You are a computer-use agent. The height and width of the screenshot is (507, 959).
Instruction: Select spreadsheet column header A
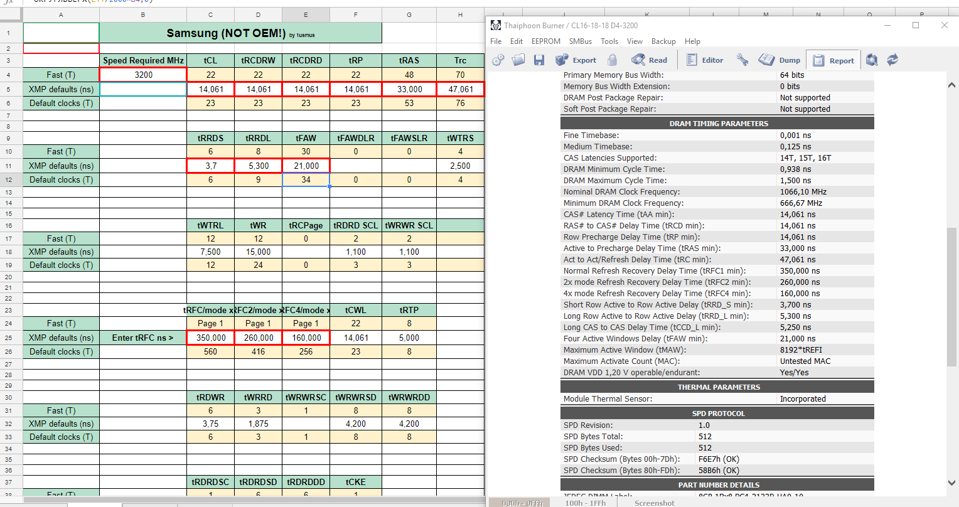[x=61, y=14]
